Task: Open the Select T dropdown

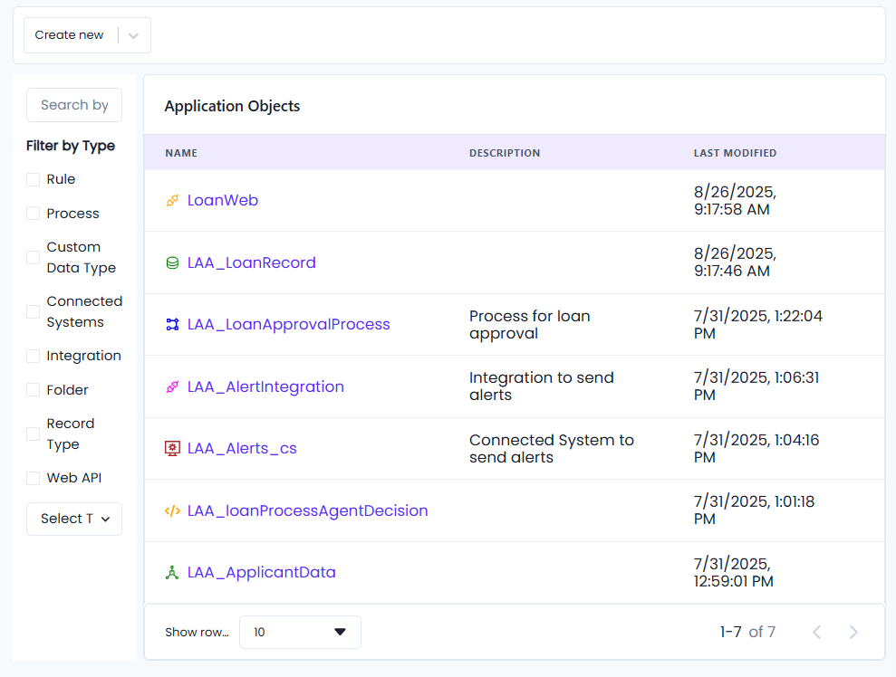Action: click(74, 519)
